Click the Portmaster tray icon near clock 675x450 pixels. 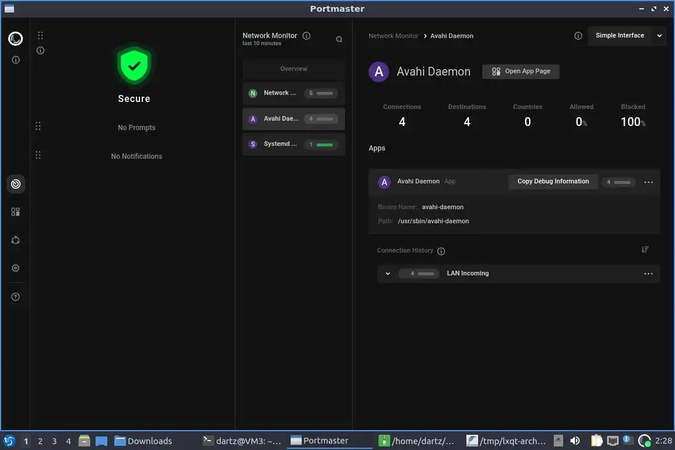coord(645,441)
